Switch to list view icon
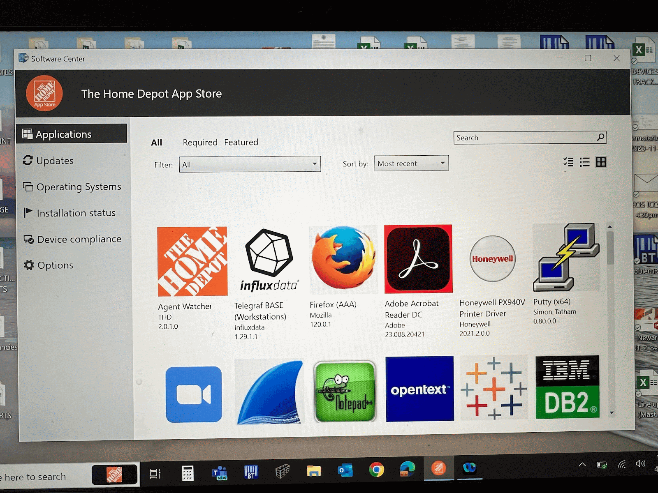 click(584, 162)
